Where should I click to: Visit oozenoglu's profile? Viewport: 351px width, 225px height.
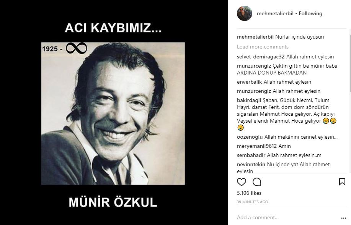(250, 137)
